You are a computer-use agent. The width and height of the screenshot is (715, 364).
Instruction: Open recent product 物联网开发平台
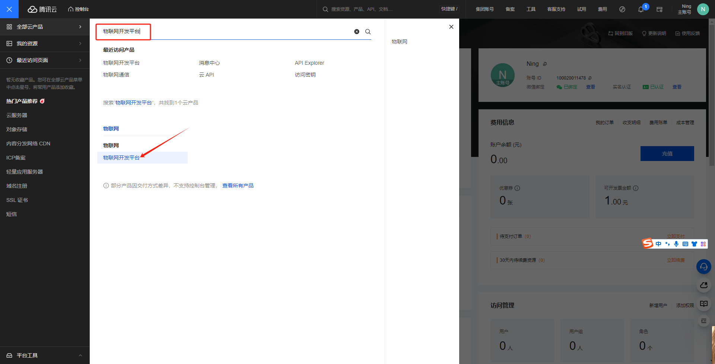[121, 63]
